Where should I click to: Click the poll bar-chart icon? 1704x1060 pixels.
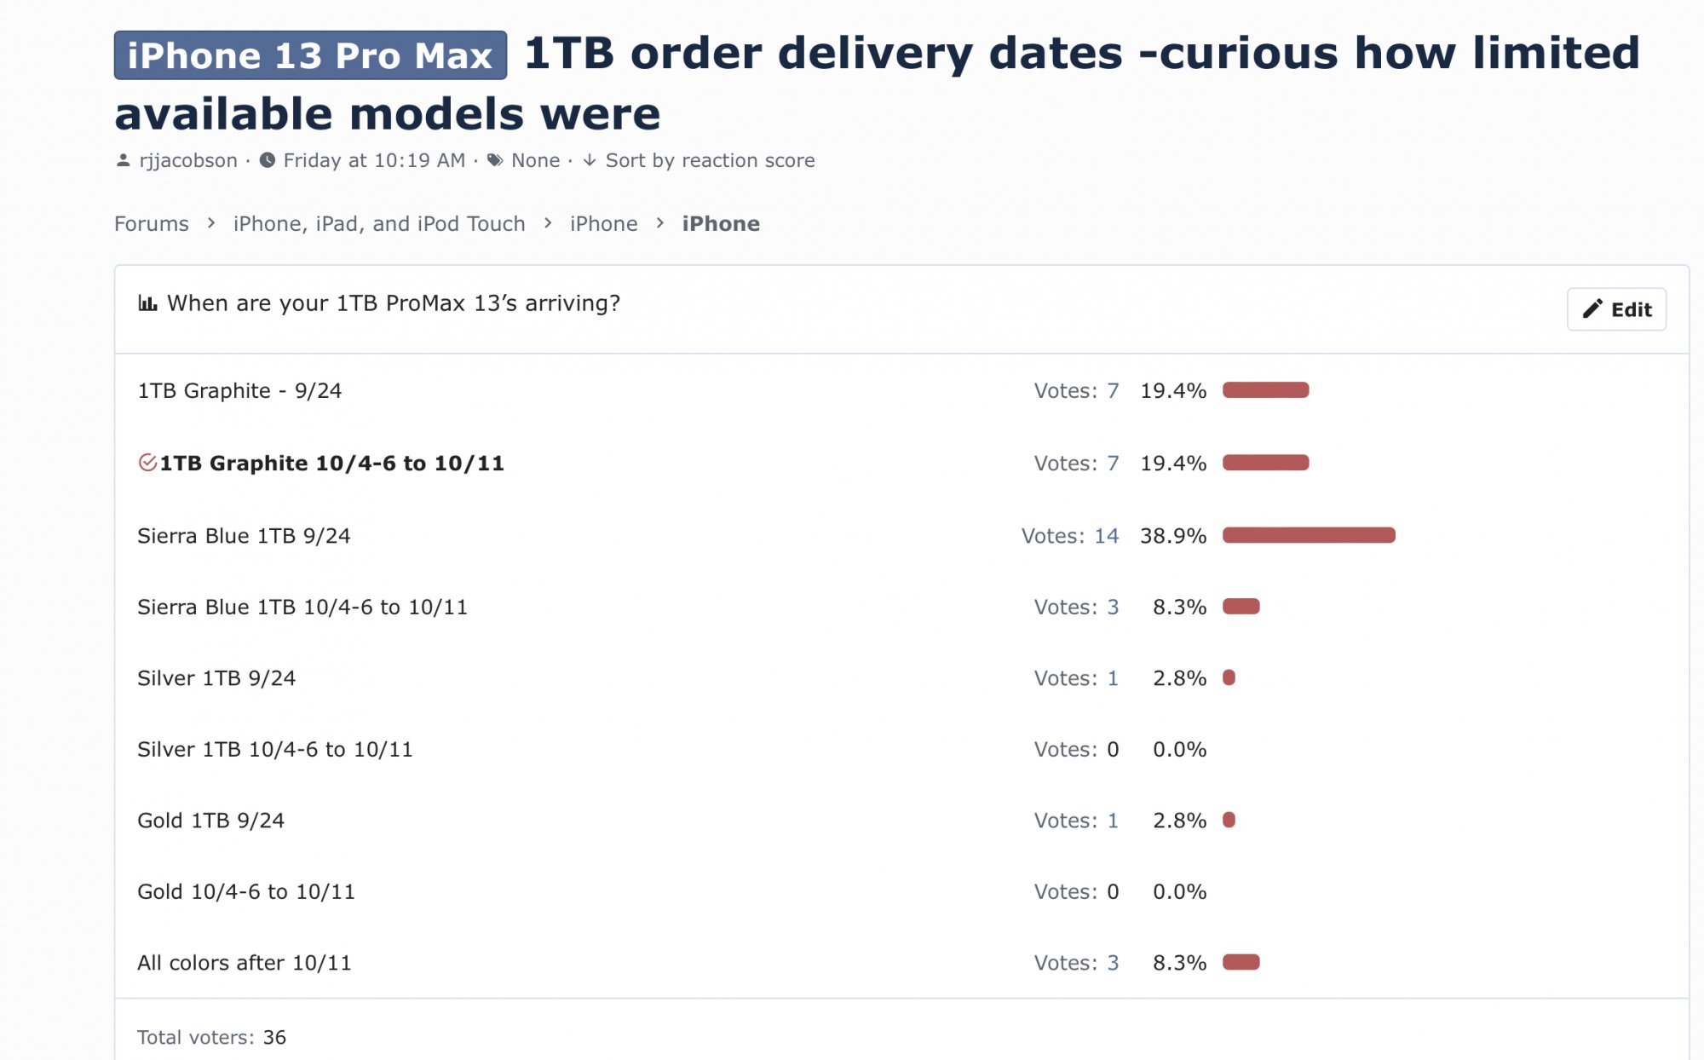(147, 303)
